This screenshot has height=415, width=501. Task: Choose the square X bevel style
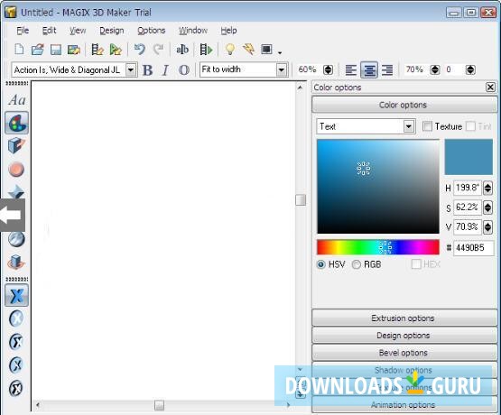pos(16,295)
